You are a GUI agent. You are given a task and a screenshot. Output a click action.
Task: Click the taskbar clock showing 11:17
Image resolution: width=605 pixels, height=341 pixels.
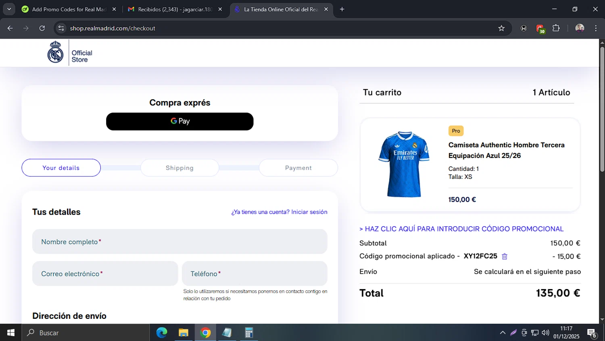coord(566,333)
